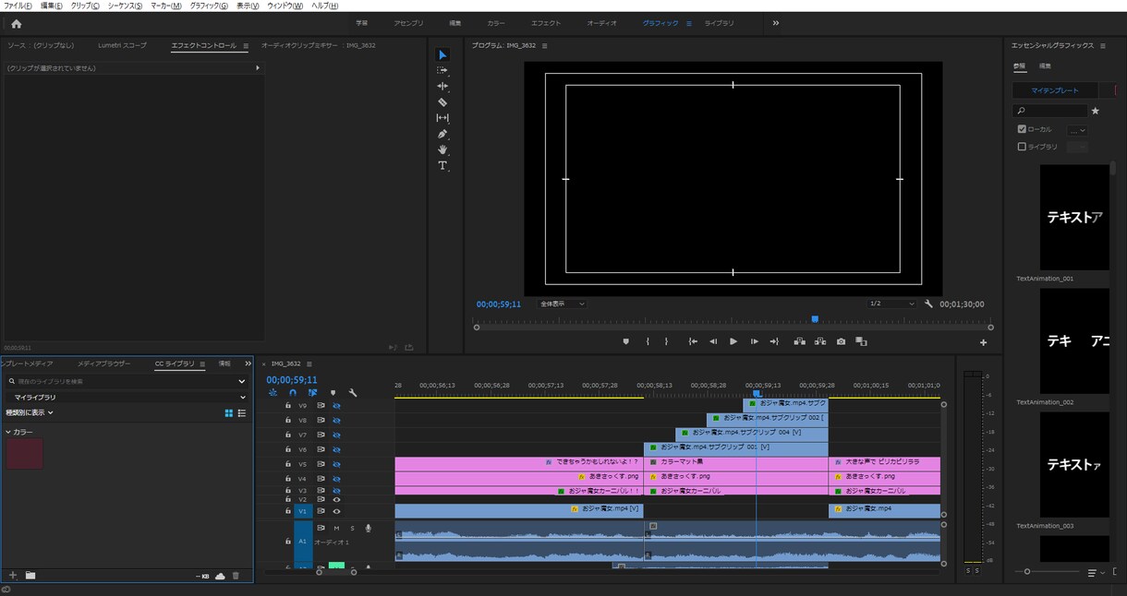
Task: Select the Hand tool
Action: coord(442,149)
